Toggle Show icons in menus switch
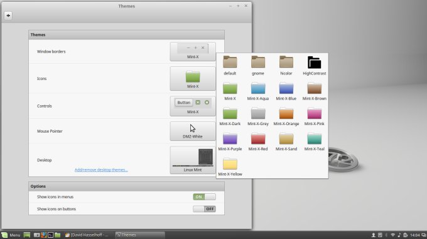Viewport: 427px width, 239px height. pyautogui.click(x=204, y=196)
